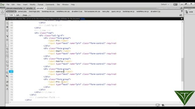This screenshot has width=195, height=109.
Task: Open the Format menu
Action: click(x=41, y=5)
